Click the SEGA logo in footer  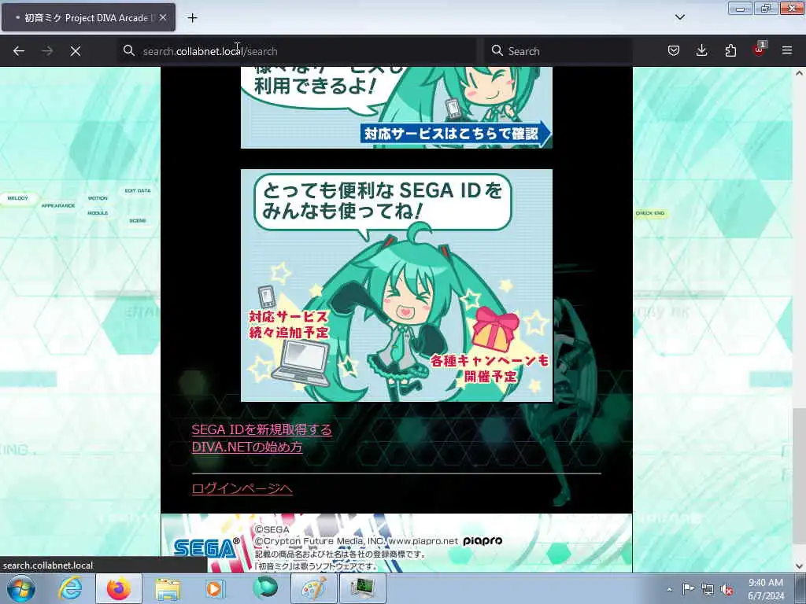(x=207, y=548)
